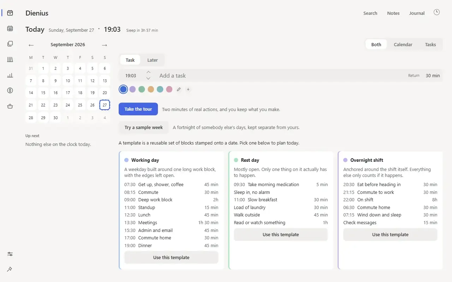Image resolution: width=452 pixels, height=282 pixels.
Task: Select the orange color swatch
Action: (x=151, y=90)
